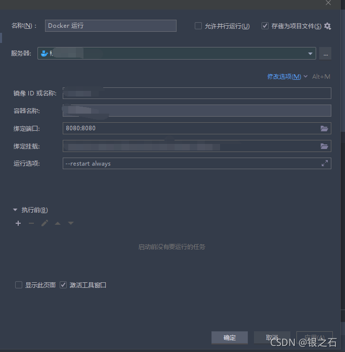This screenshot has height=352, width=345.
Task: Focus the 容器名称 input field
Action: tap(197, 111)
